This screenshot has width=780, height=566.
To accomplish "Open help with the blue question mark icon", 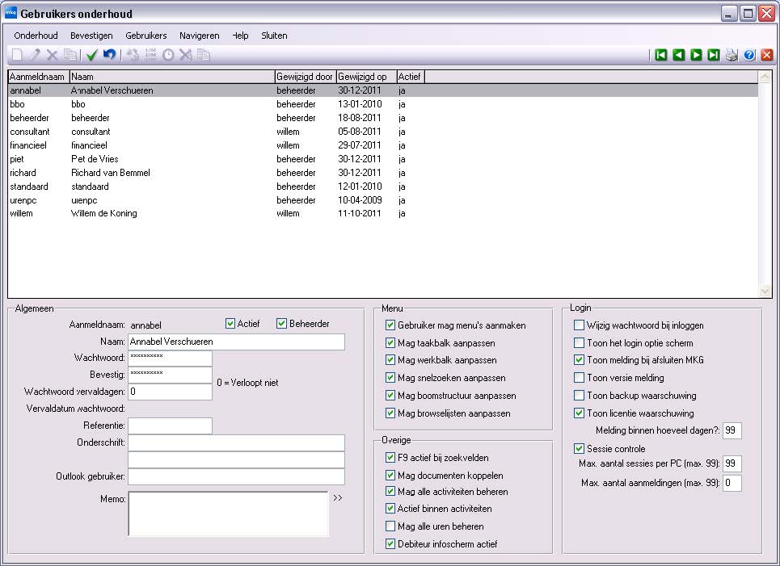I will coord(749,55).
